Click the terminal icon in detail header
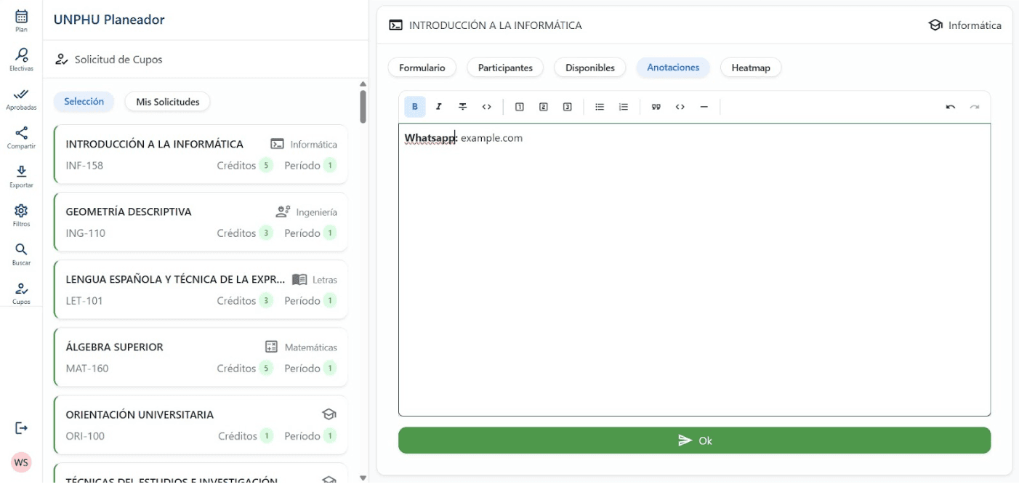 (x=395, y=25)
